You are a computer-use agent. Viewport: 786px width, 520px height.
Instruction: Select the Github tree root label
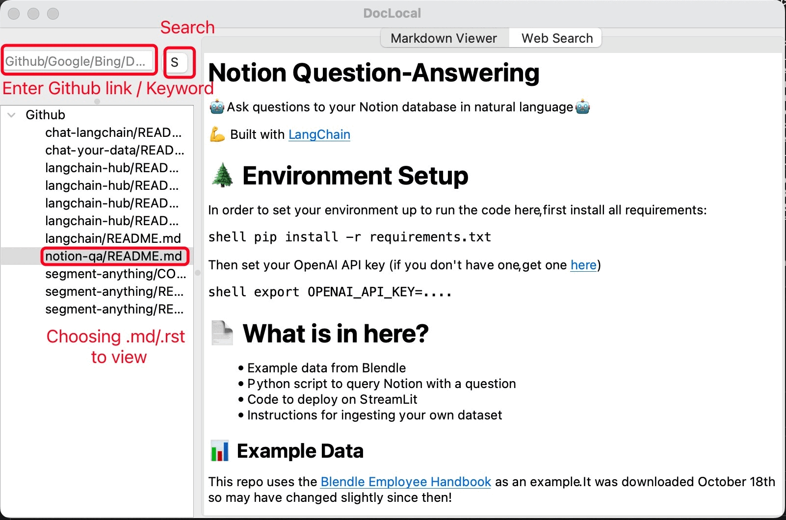tap(45, 115)
